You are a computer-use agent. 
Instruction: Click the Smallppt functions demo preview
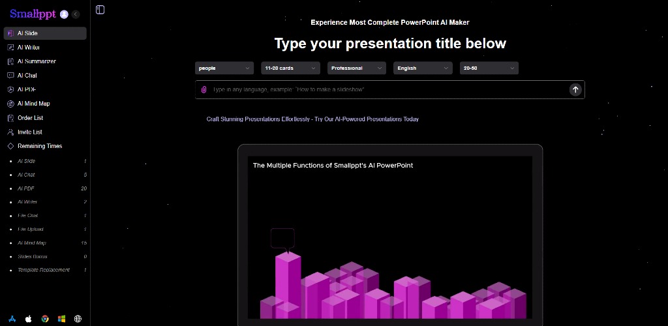(390, 235)
